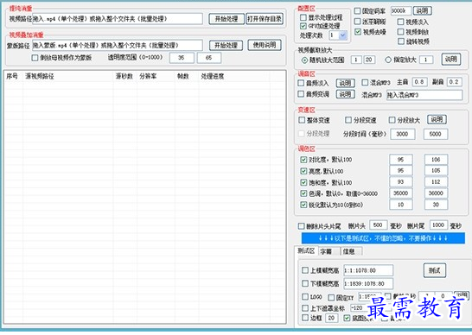Image resolution: width=472 pixels, height=335 pixels.
Task: Enable 分段放大 checkbox
Action: (x=392, y=120)
